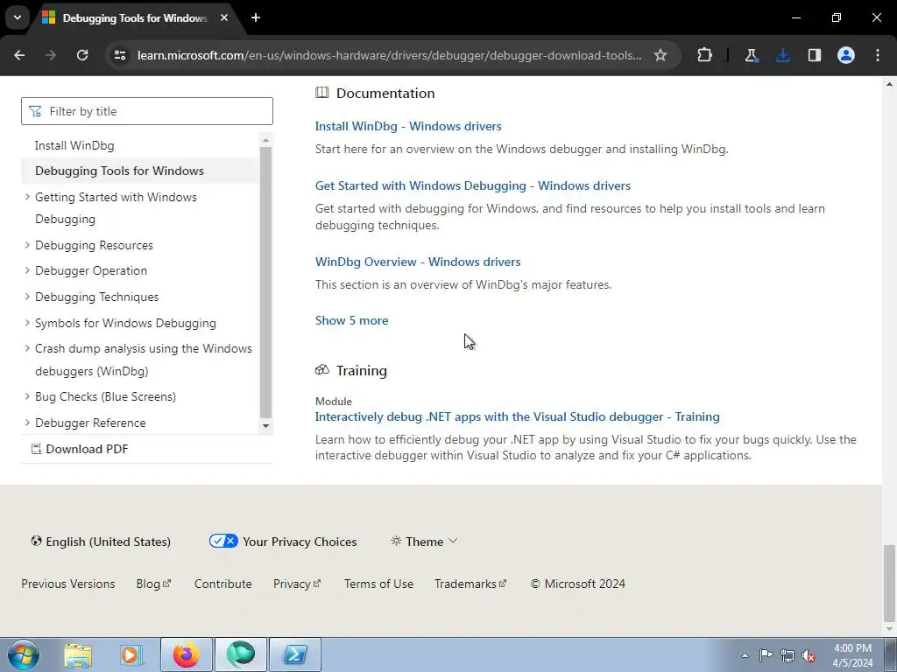Close the Debugging Tools for Windows tab
This screenshot has width=897, height=672.
click(224, 17)
